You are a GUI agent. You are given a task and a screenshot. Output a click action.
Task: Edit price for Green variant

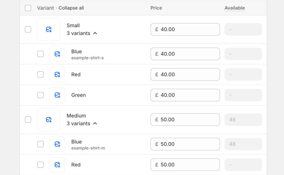(x=185, y=95)
